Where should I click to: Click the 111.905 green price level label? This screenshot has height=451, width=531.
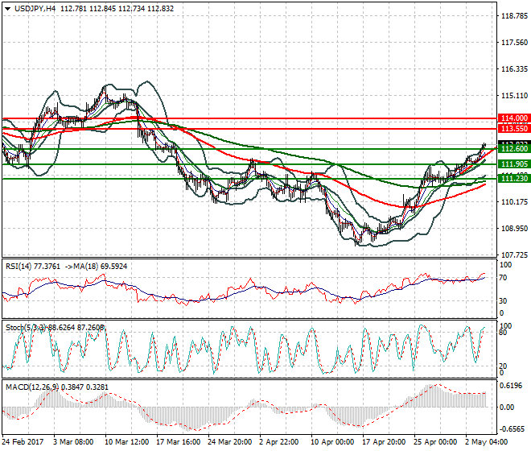pyautogui.click(x=514, y=164)
